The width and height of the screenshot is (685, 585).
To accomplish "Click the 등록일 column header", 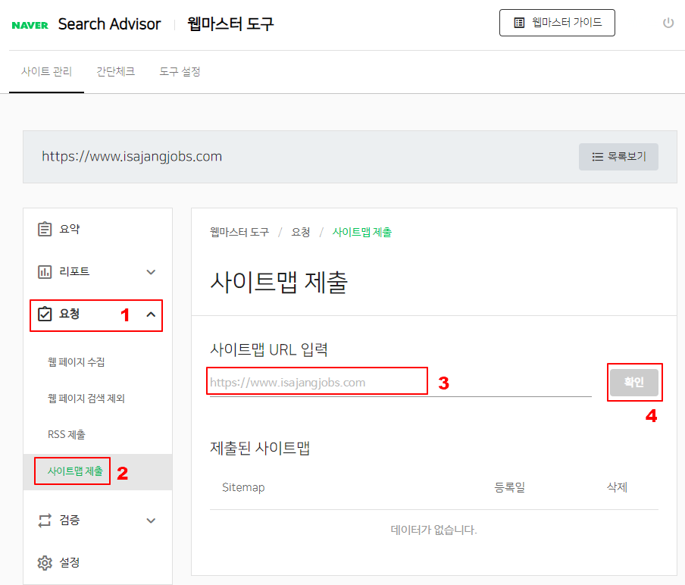I will point(509,487).
